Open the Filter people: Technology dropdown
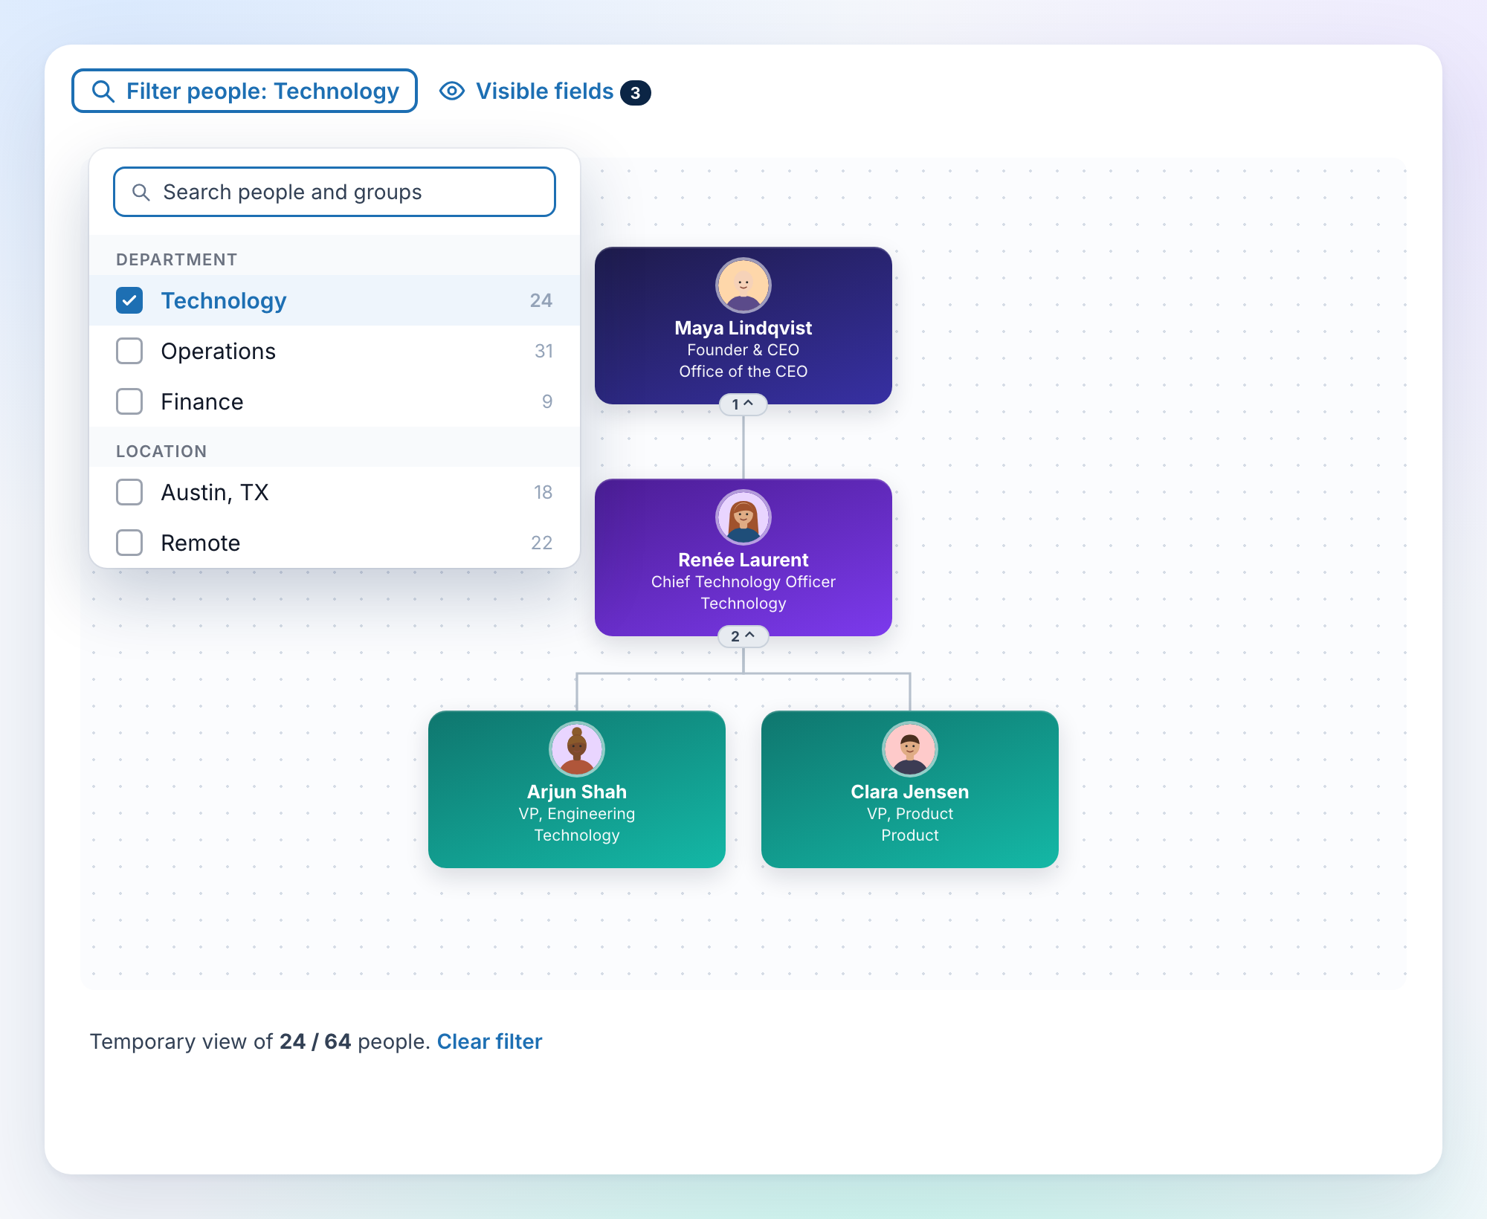1487x1219 pixels. tap(245, 91)
